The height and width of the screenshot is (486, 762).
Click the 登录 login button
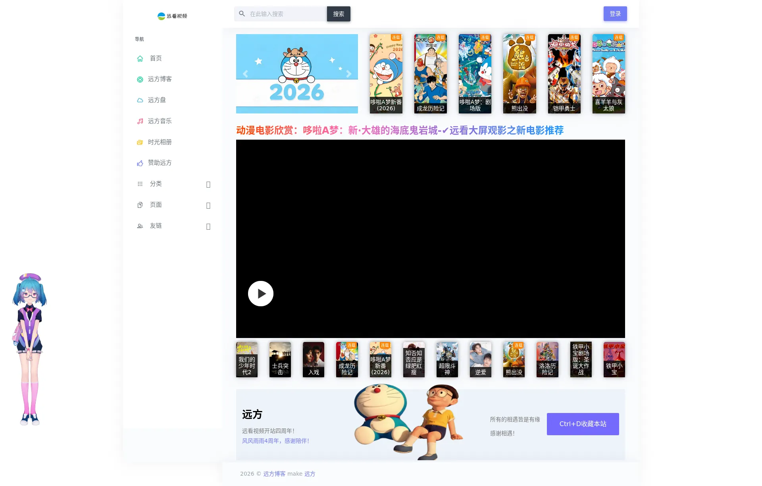click(615, 14)
